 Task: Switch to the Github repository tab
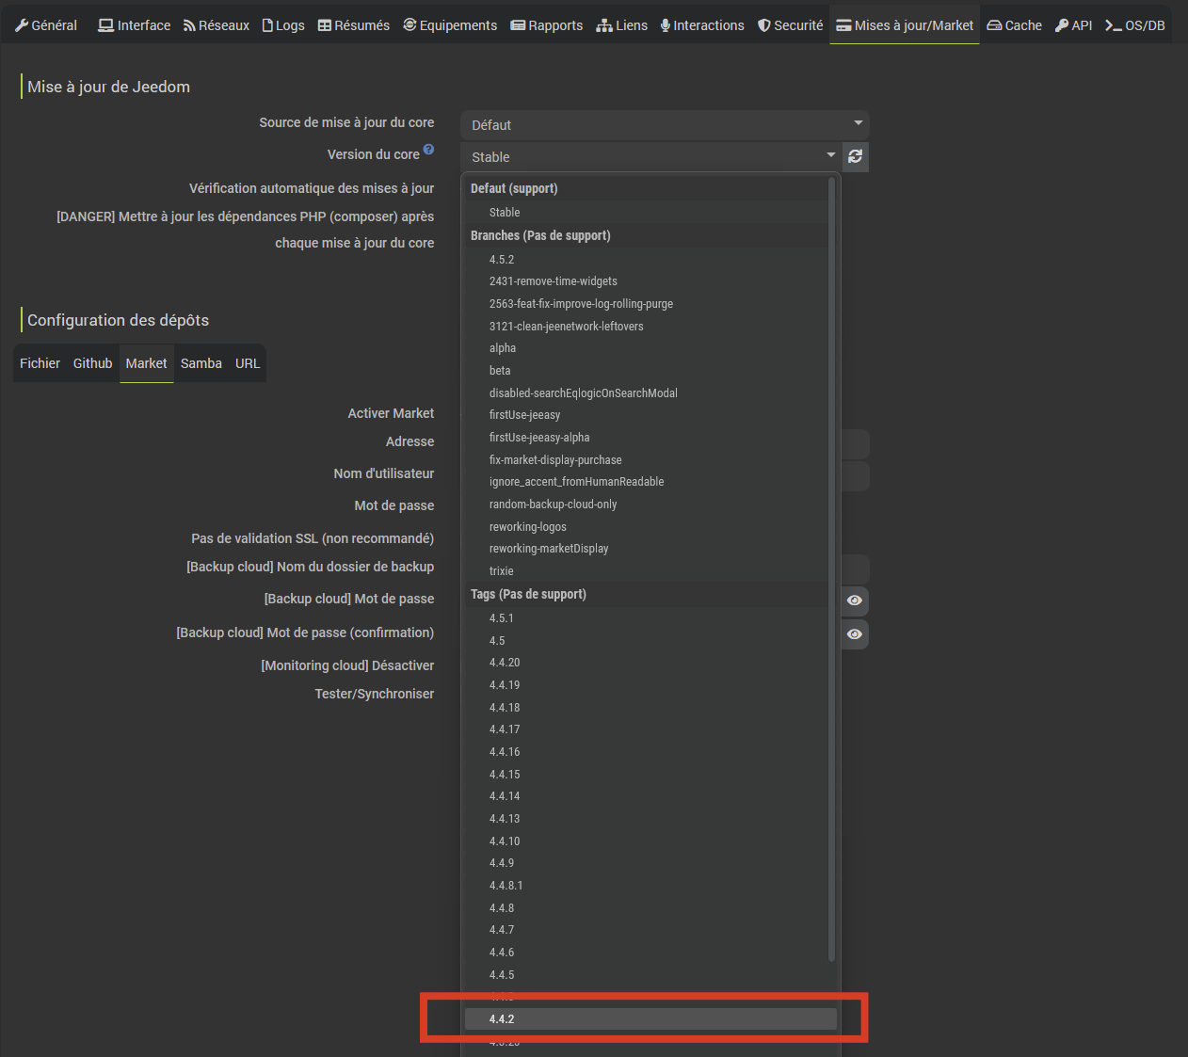pyautogui.click(x=92, y=363)
